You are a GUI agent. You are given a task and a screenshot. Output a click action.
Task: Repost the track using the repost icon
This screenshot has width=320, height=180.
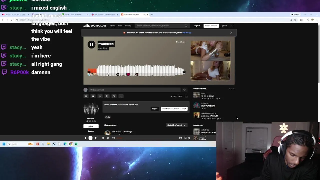pyautogui.click(x=93, y=96)
